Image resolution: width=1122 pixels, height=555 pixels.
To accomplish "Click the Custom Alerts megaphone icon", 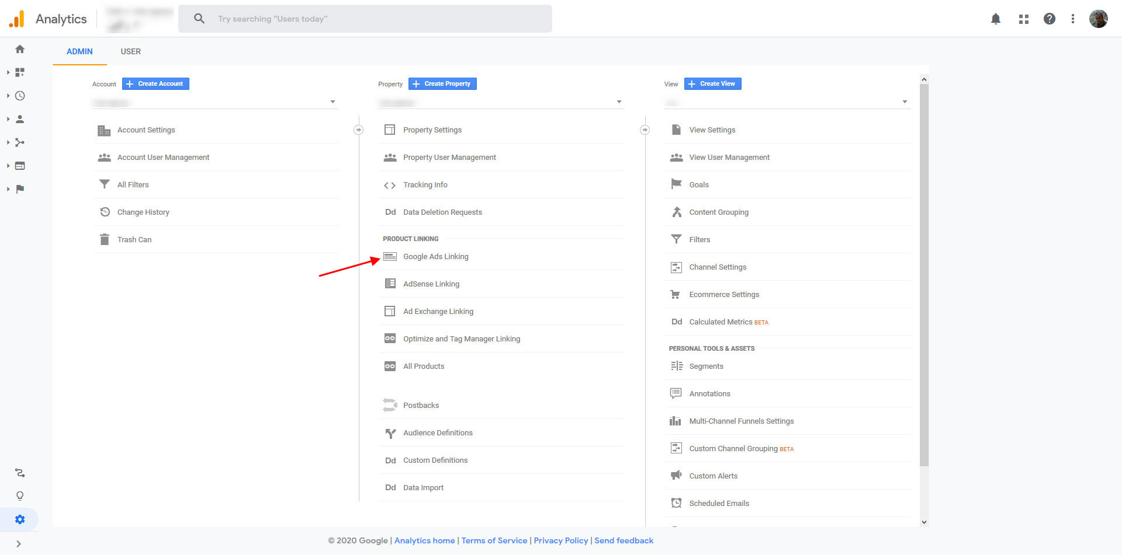I will pos(676,476).
